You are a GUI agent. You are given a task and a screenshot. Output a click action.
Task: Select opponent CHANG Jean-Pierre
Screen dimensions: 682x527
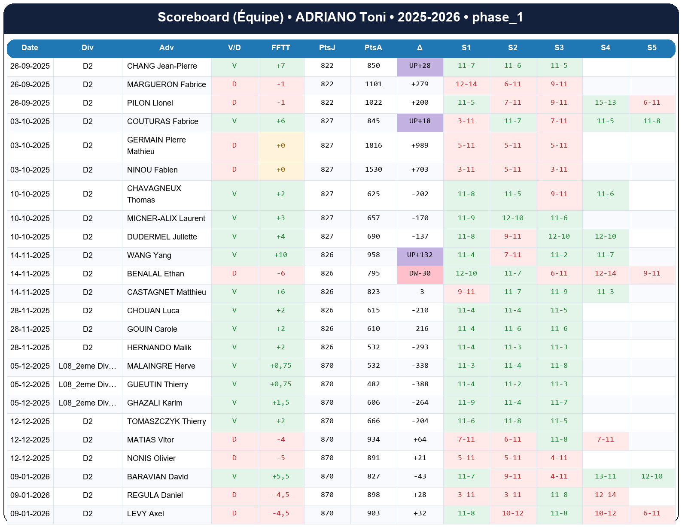(x=162, y=66)
